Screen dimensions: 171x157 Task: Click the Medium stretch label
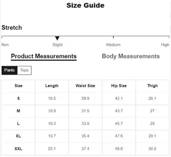pyautogui.click(x=113, y=45)
